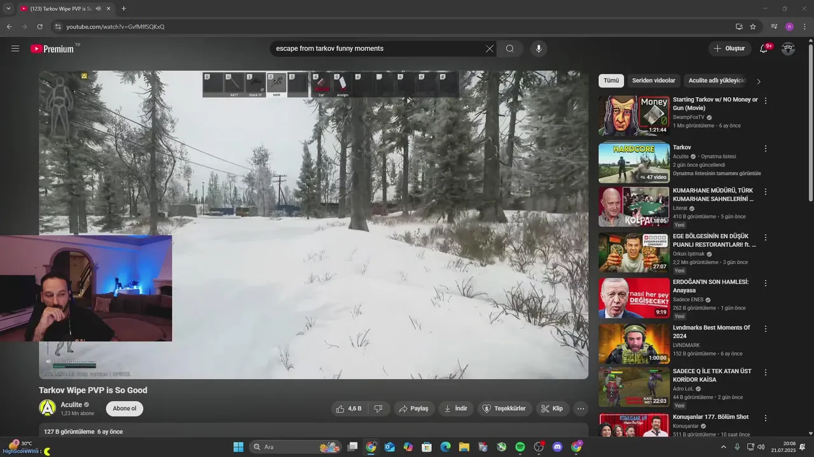Open Chrome profile avatar
Image resolution: width=814 pixels, height=457 pixels.
click(x=789, y=27)
